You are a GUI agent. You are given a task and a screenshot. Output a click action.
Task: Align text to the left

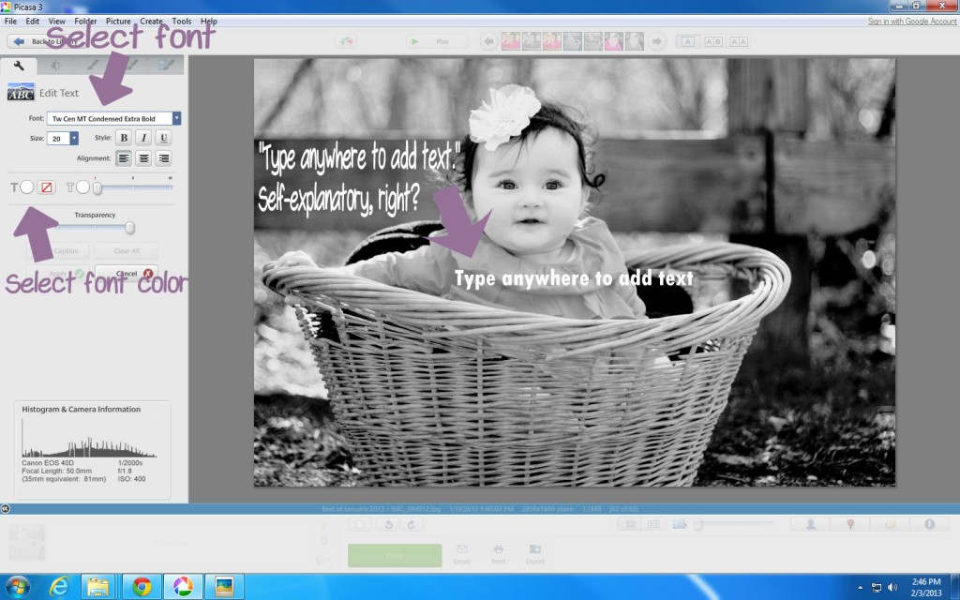coord(124,158)
